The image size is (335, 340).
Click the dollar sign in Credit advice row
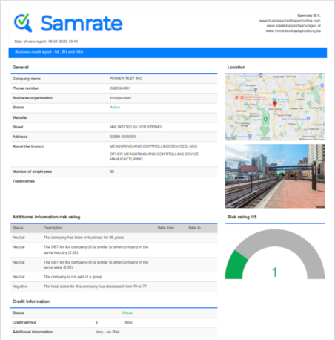point(96,322)
